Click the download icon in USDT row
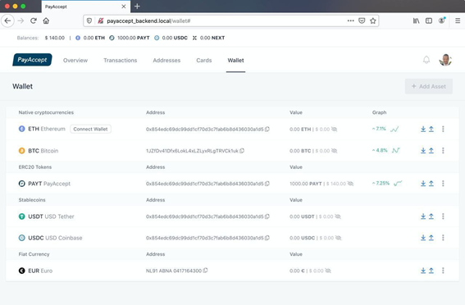Viewport: 465px width, 305px height. point(423,216)
